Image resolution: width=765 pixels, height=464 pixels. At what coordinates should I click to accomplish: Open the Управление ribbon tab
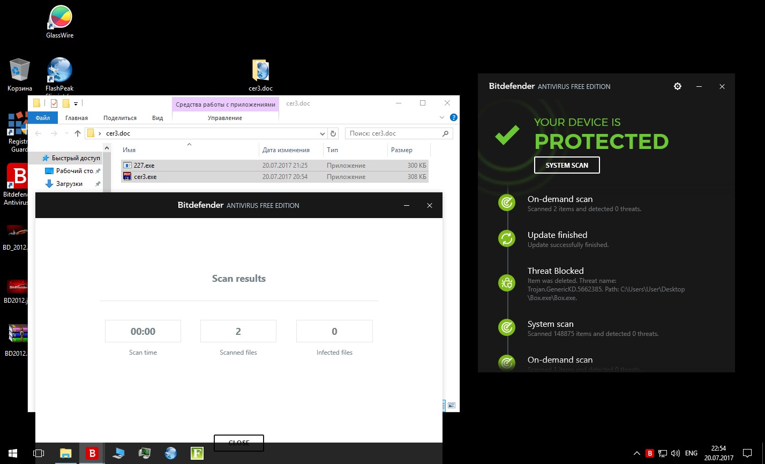point(225,118)
